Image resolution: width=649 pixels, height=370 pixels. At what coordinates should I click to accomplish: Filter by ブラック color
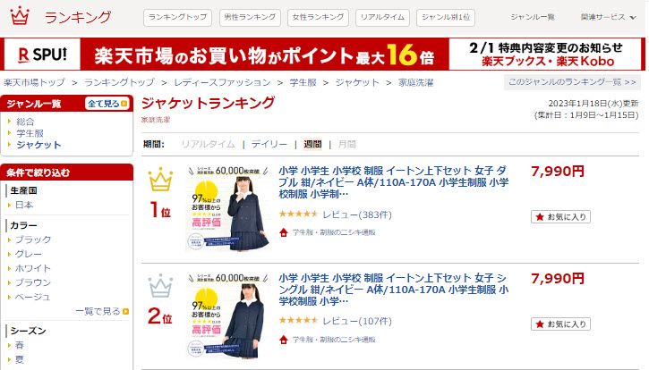[33, 240]
